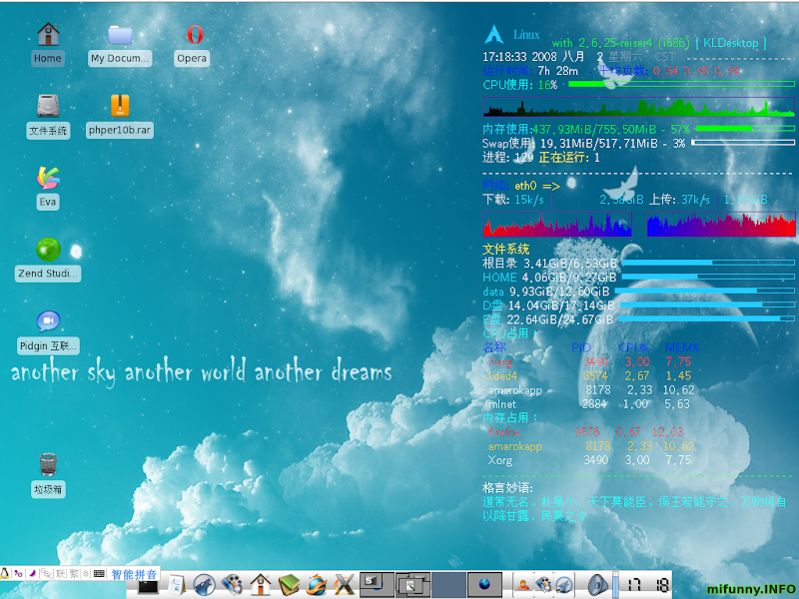Open the home folder house panel icon

pos(260,585)
